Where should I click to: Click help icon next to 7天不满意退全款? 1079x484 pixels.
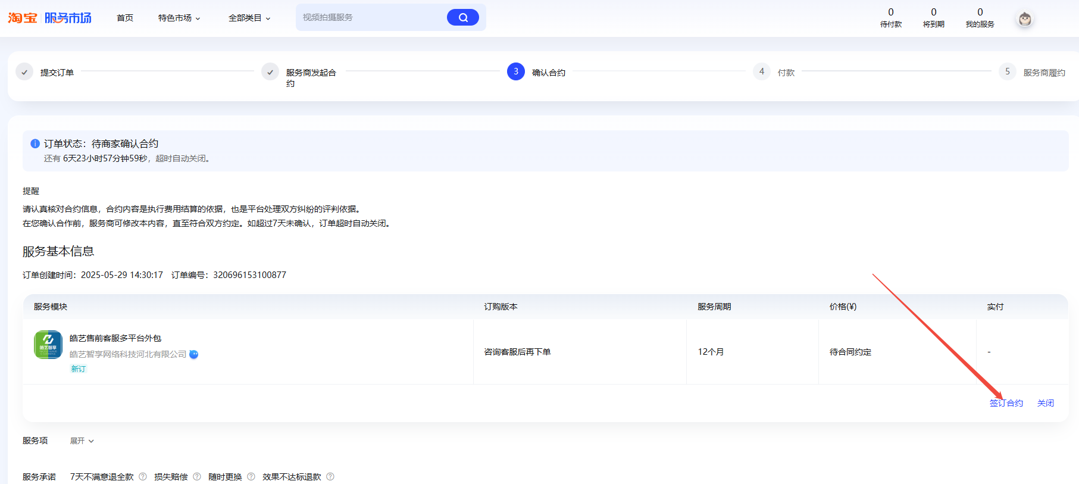(143, 477)
